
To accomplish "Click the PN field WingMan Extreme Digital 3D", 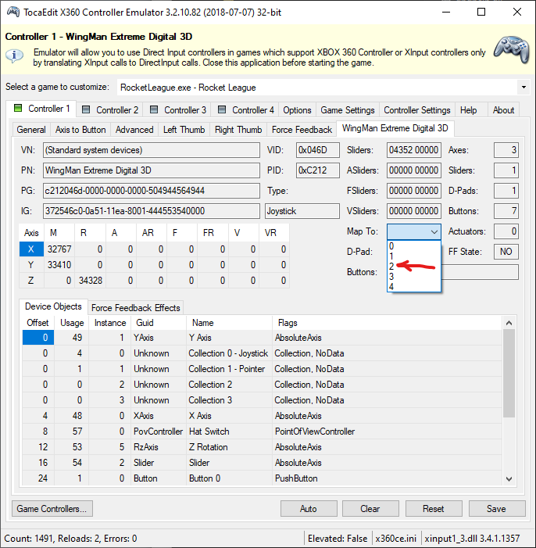I will 152,170.
